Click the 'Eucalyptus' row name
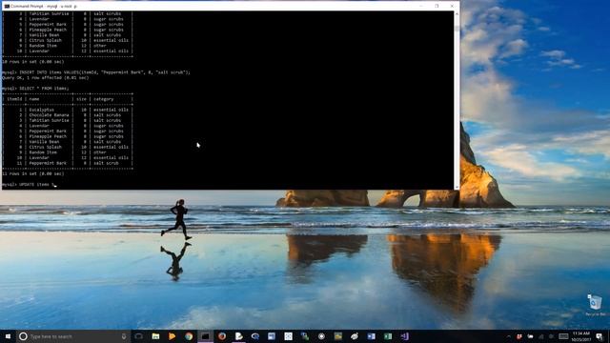 coord(42,110)
